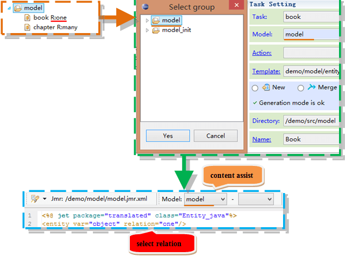
Task: Confirm with the Yes button
Action: (168, 136)
